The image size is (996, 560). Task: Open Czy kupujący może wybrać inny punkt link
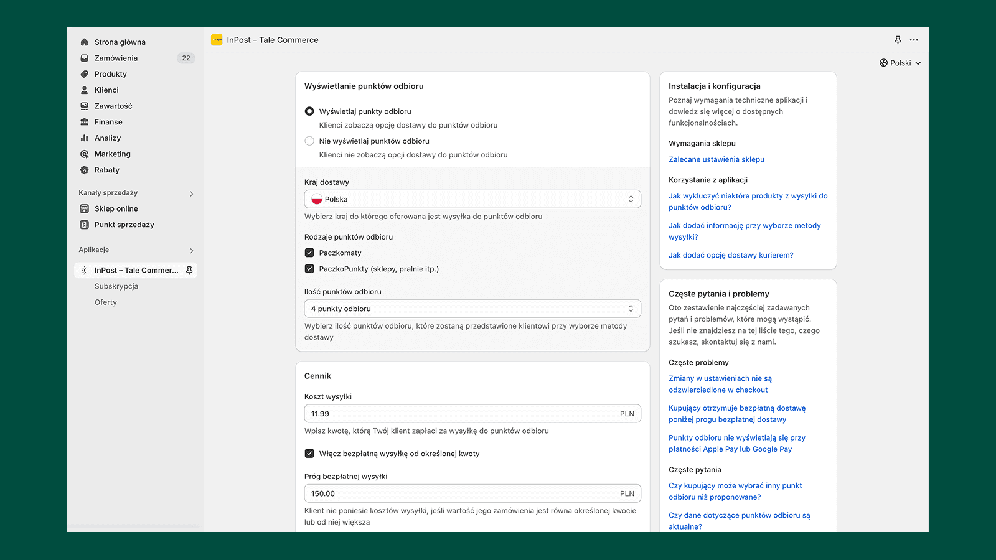click(x=735, y=492)
